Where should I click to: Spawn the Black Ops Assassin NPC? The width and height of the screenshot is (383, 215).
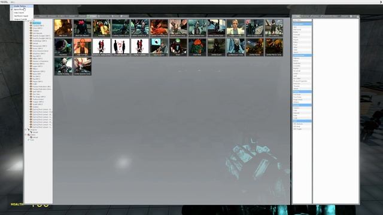point(83,28)
